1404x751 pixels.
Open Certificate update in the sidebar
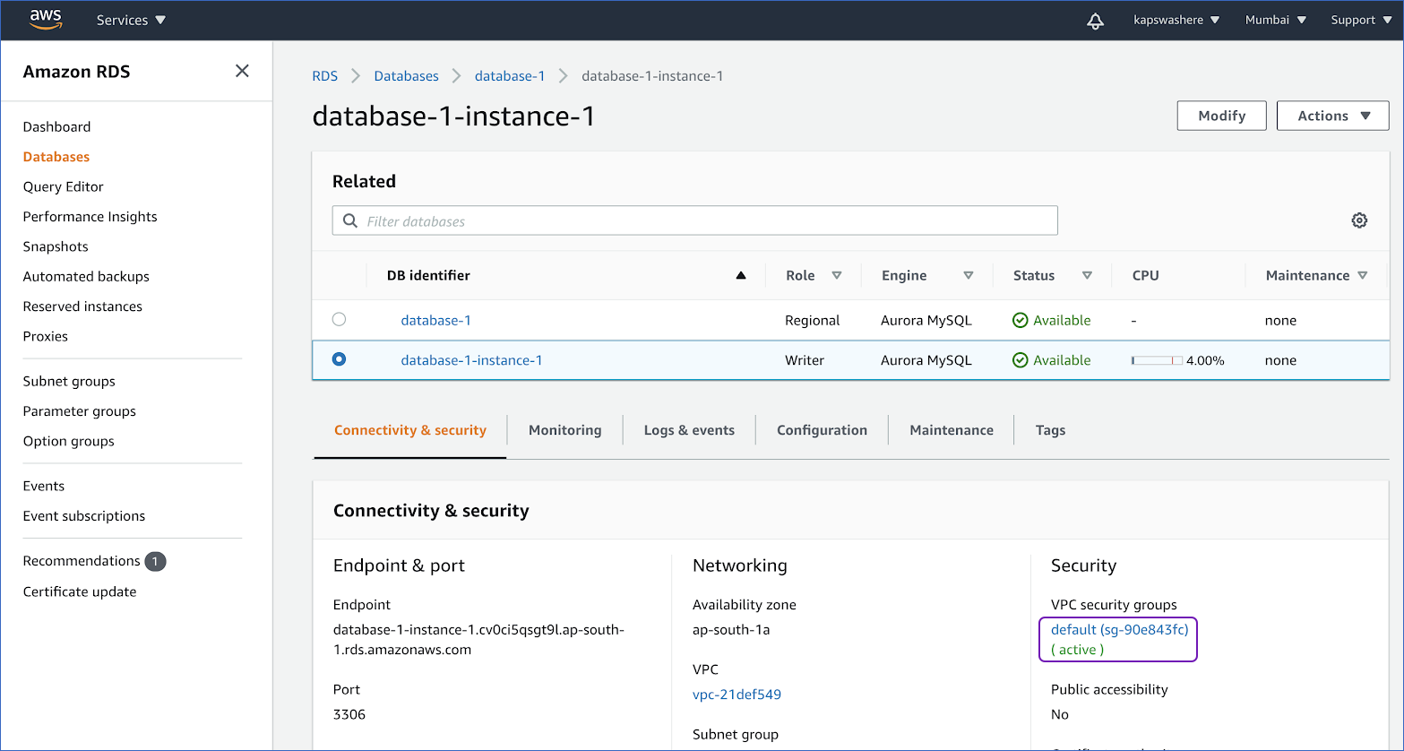[80, 591]
